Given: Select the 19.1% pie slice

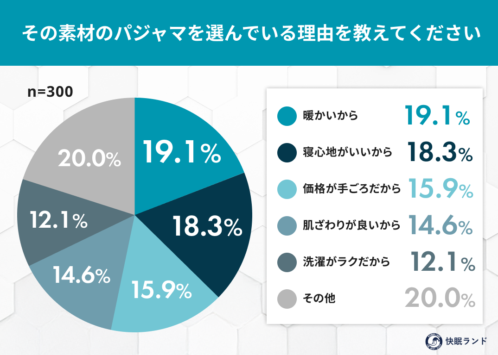Looking at the screenshot, I should (181, 152).
